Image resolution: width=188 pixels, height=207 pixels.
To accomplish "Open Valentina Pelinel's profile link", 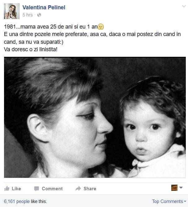I will pyautogui.click(x=44, y=7).
